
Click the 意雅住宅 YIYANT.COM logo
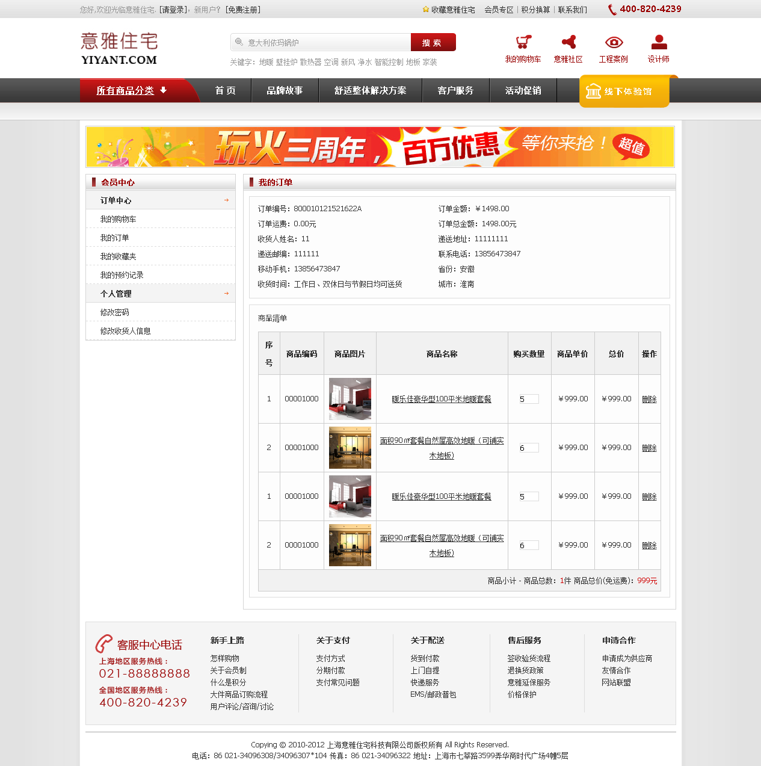119,49
